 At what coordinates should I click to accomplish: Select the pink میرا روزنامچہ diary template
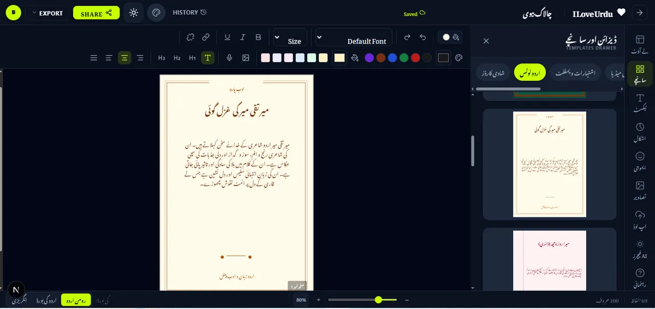550,260
